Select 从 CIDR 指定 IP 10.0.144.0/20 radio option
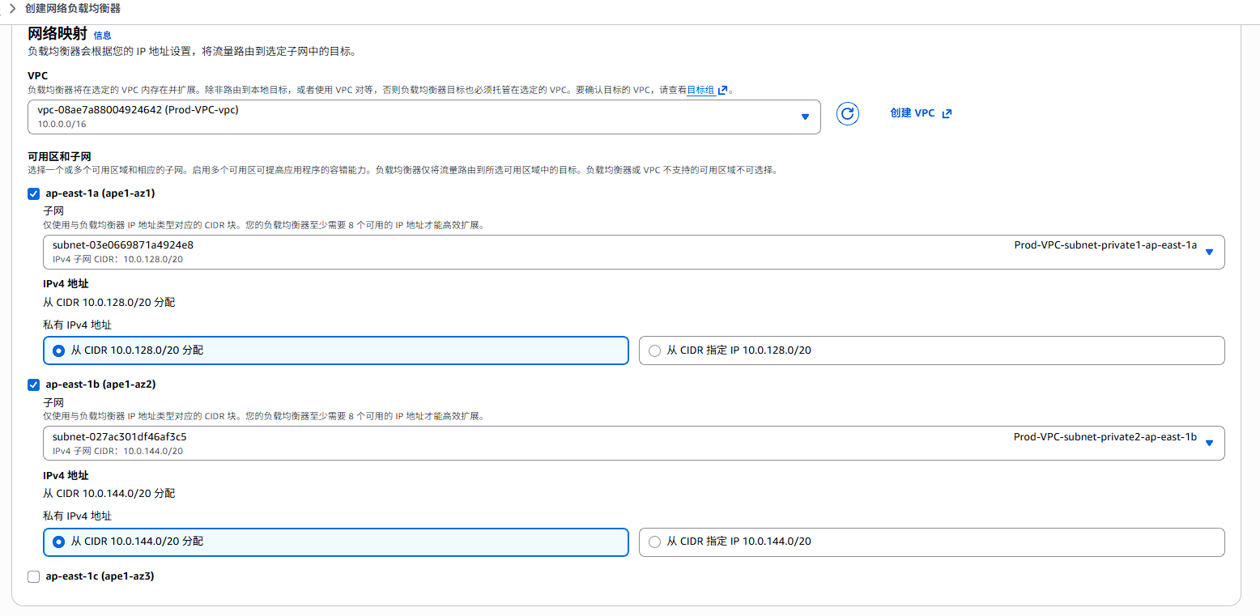 [x=654, y=542]
